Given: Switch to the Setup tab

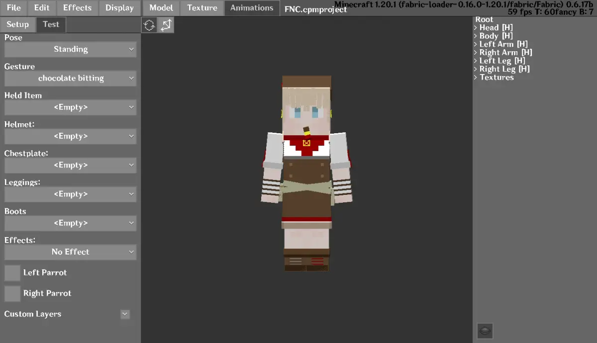Looking at the screenshot, I should (18, 24).
